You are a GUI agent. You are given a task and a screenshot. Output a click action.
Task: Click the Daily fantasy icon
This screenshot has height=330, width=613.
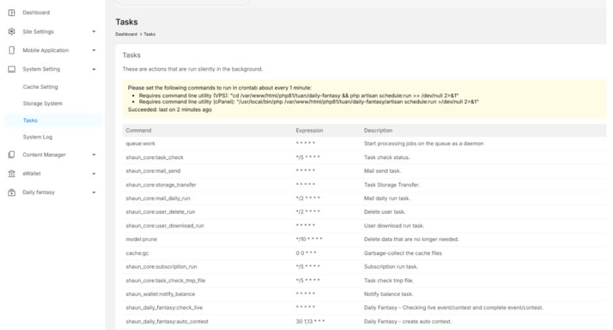(x=11, y=192)
